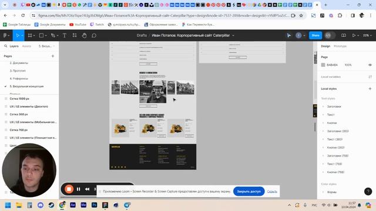Select the Text tool

(65, 35)
